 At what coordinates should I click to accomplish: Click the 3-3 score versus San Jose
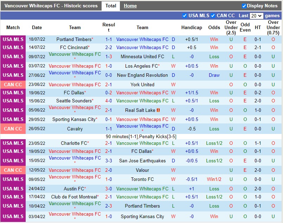coord(109,161)
